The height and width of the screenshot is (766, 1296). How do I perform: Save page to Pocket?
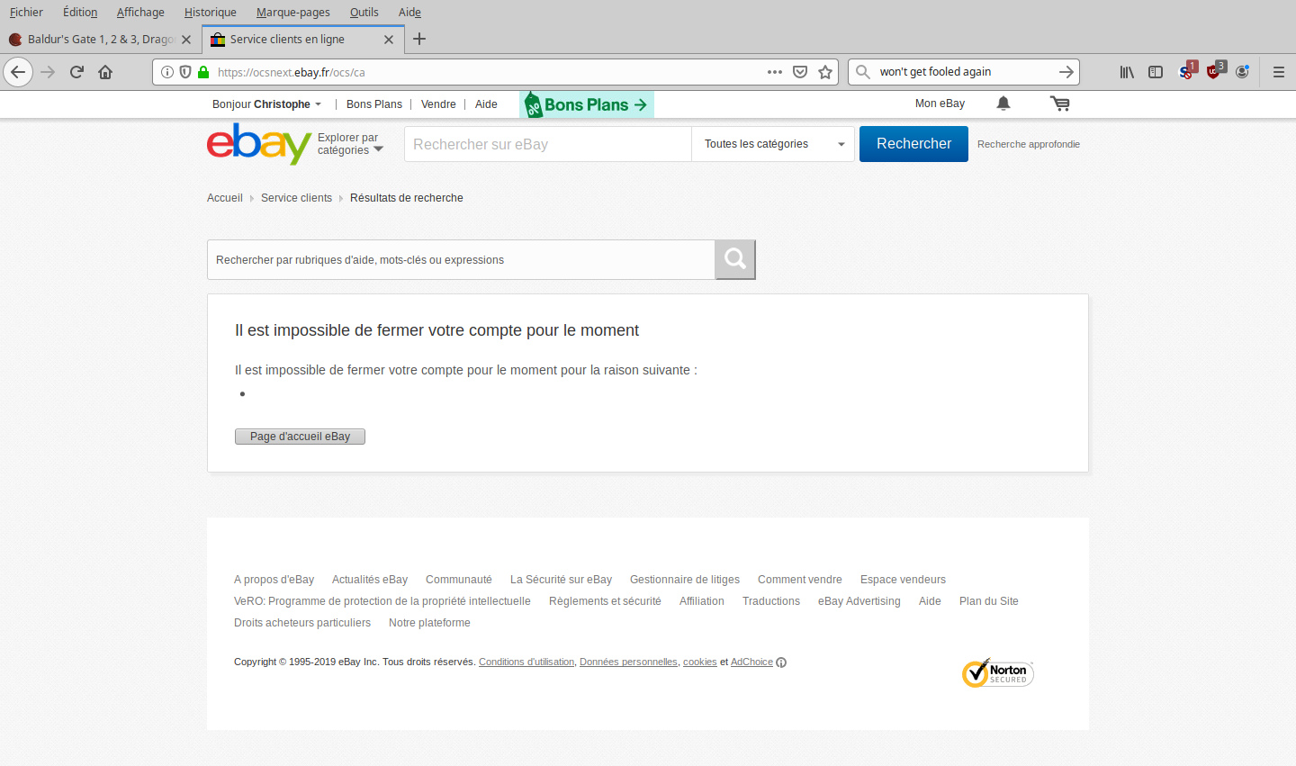(x=800, y=72)
